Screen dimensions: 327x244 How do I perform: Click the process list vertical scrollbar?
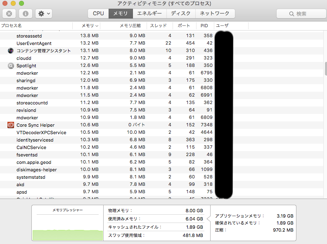326,69
